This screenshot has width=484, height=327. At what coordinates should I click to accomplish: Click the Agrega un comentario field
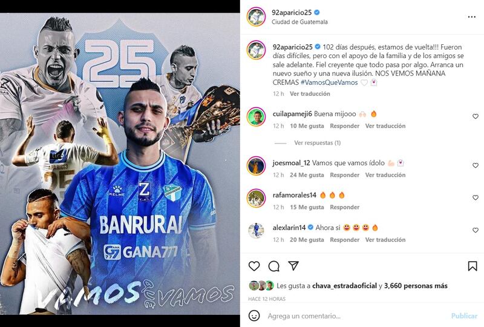point(355,316)
